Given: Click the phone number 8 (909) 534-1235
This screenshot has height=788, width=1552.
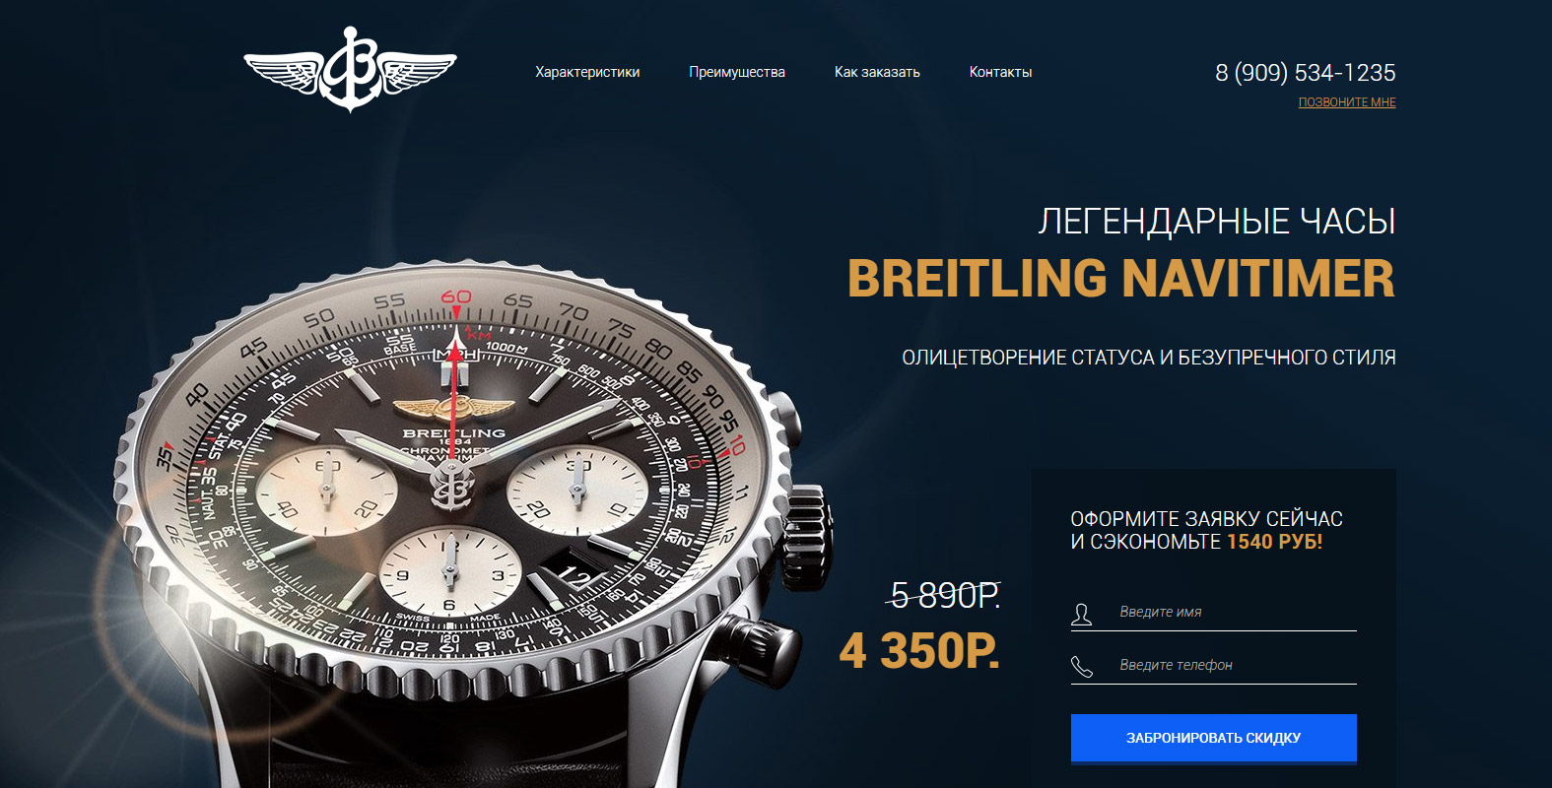Looking at the screenshot, I should (1305, 73).
